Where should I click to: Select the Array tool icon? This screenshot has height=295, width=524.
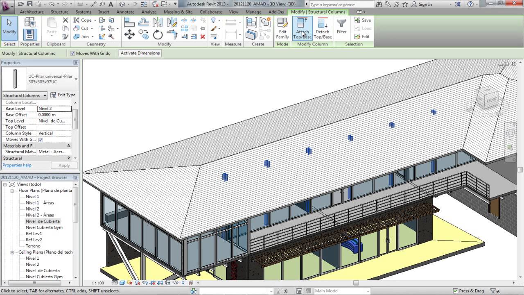click(x=184, y=28)
